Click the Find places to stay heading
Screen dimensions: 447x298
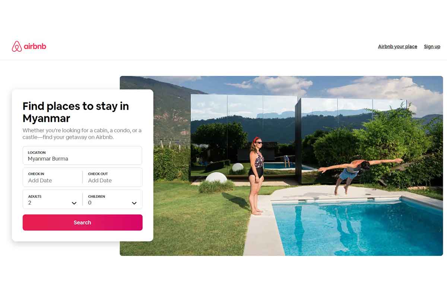(76, 112)
